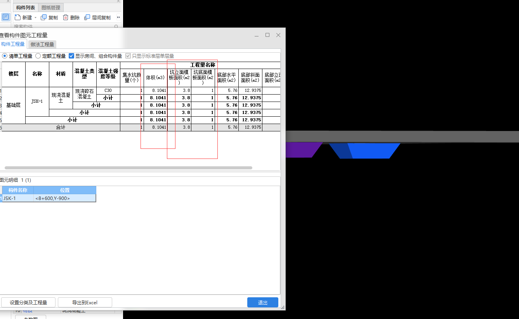
Task: Minimize the 查看构件图元工程量 dialog
Action: tap(257, 35)
